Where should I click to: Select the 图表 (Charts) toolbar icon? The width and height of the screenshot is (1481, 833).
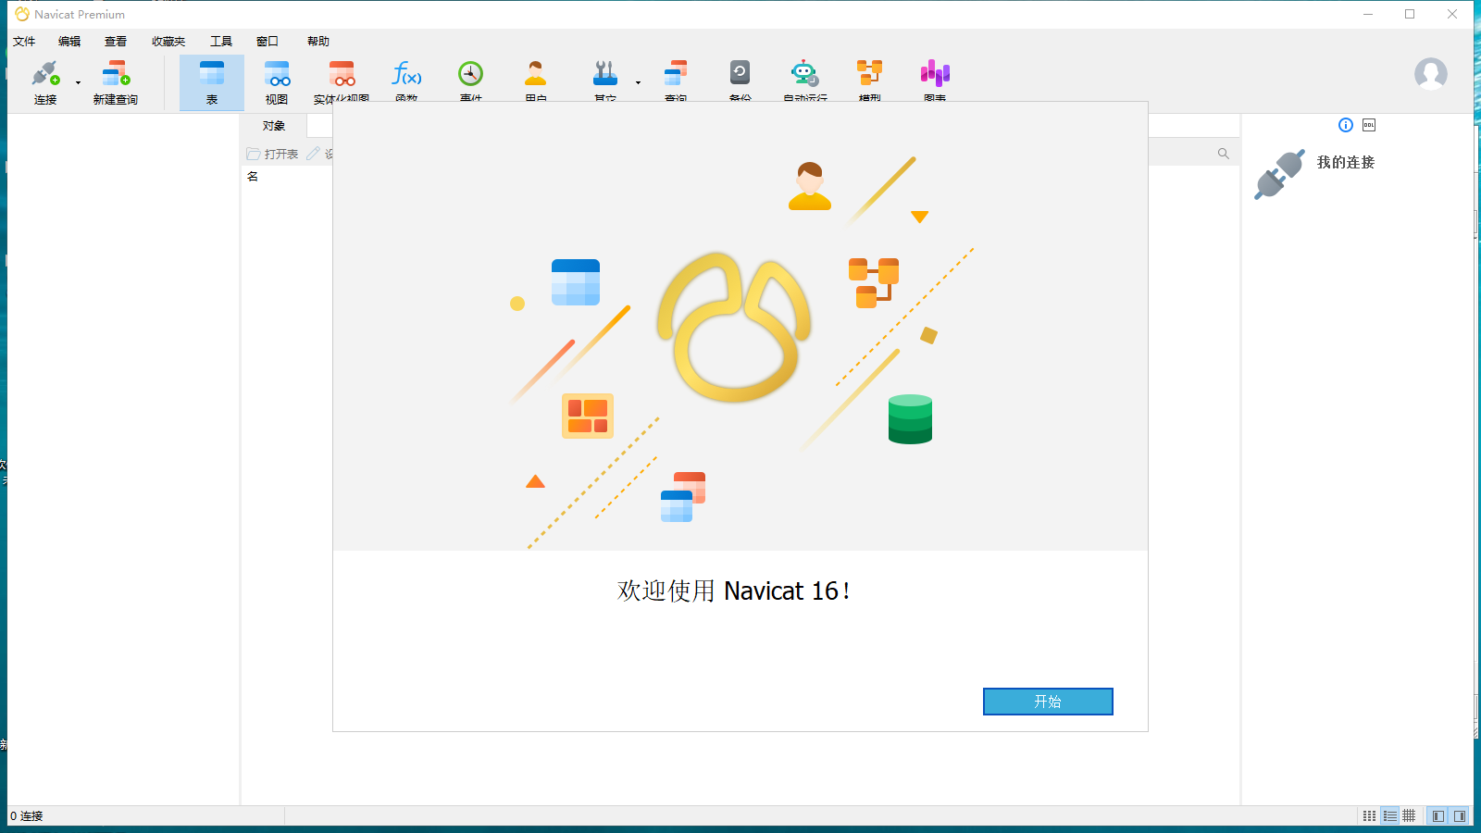pos(935,74)
